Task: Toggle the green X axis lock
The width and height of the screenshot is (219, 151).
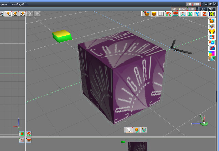Action: pyautogui.click(x=190, y=14)
